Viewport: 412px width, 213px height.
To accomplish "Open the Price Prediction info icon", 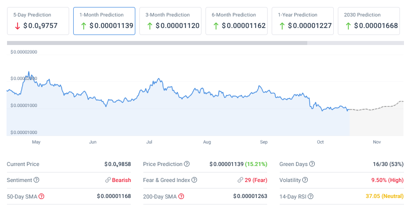I will coord(187,164).
